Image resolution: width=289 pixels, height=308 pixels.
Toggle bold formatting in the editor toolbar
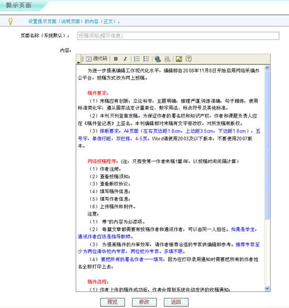[x=116, y=59]
